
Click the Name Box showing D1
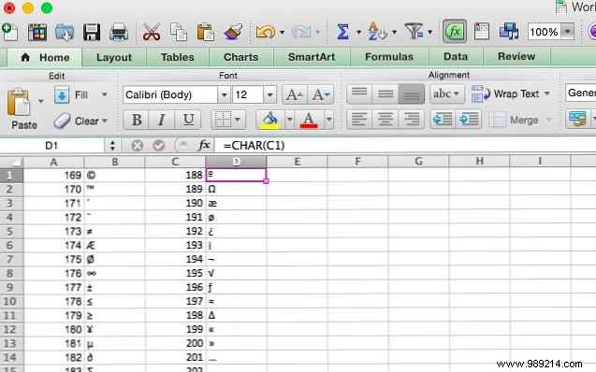click(x=52, y=146)
